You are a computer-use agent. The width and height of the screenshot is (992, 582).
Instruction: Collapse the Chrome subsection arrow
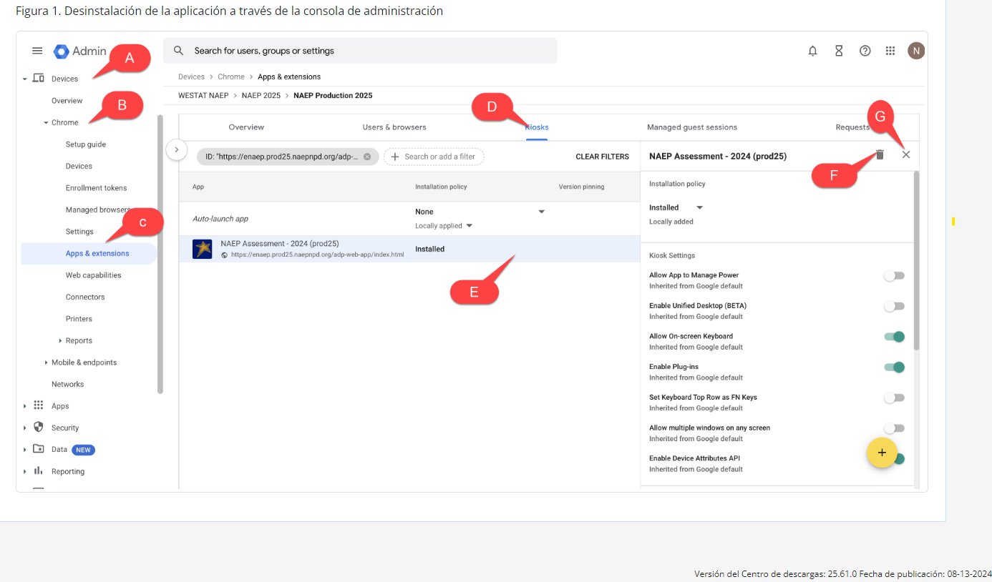coord(46,123)
